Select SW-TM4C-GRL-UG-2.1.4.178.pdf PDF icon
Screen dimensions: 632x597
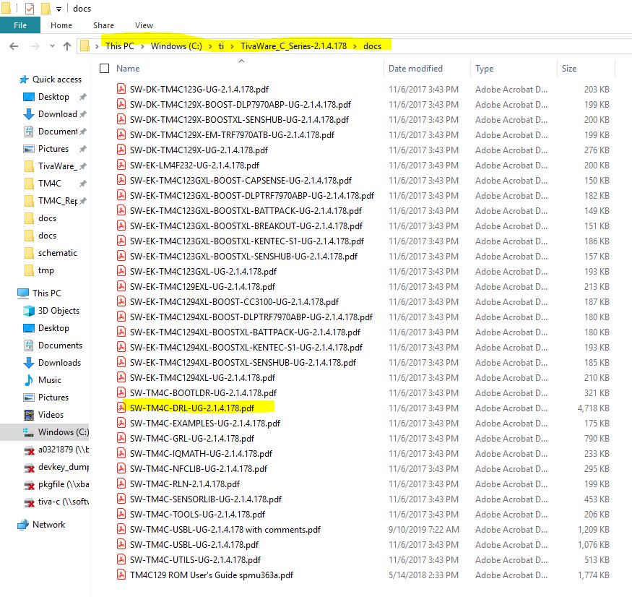pos(121,438)
